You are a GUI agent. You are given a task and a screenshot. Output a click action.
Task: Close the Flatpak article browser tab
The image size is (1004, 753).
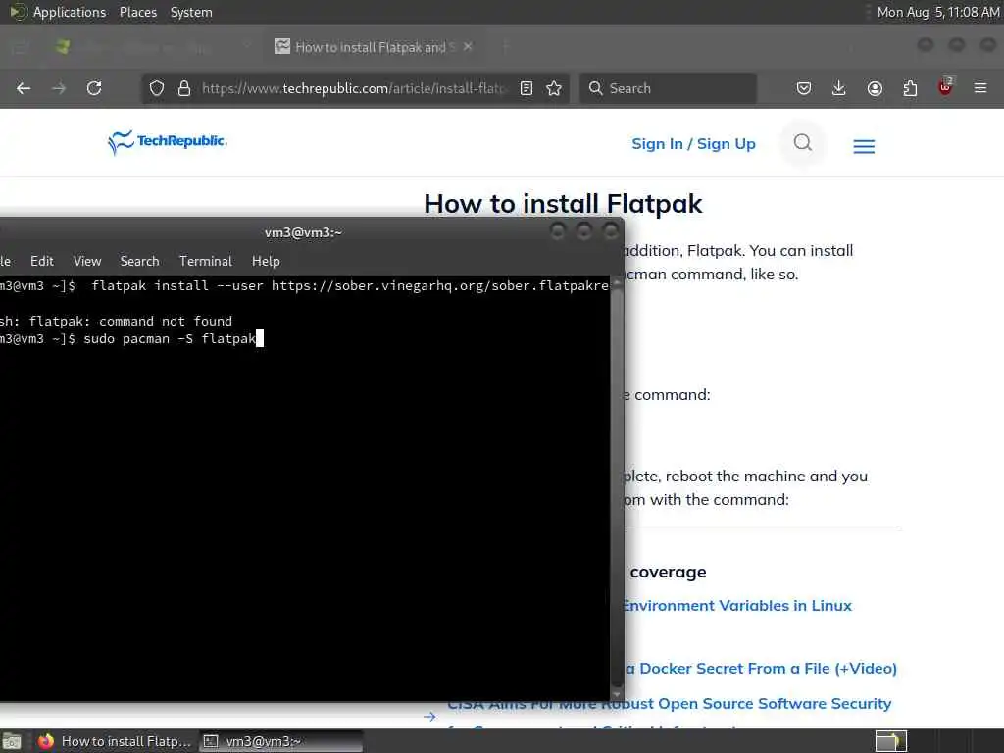(x=468, y=46)
